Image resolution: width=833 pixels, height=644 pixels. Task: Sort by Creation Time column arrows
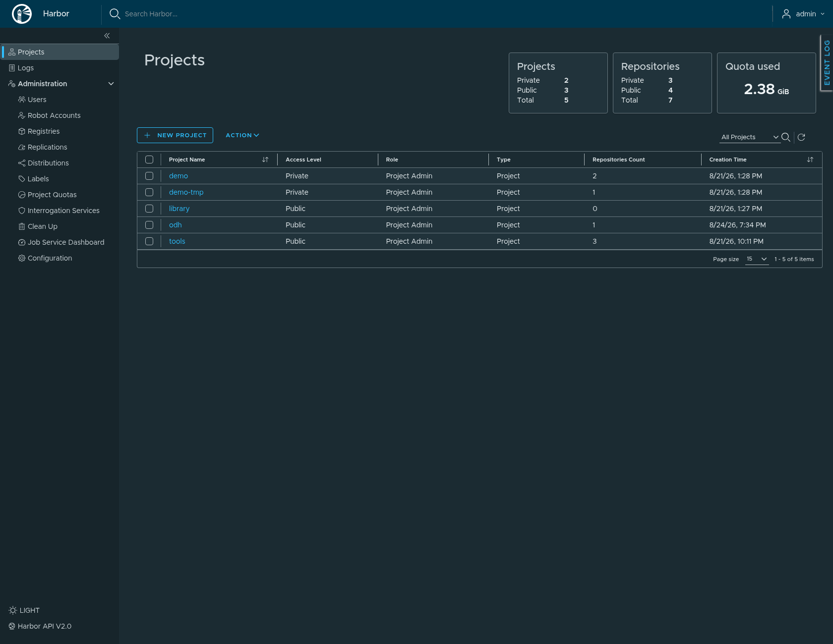click(x=810, y=160)
